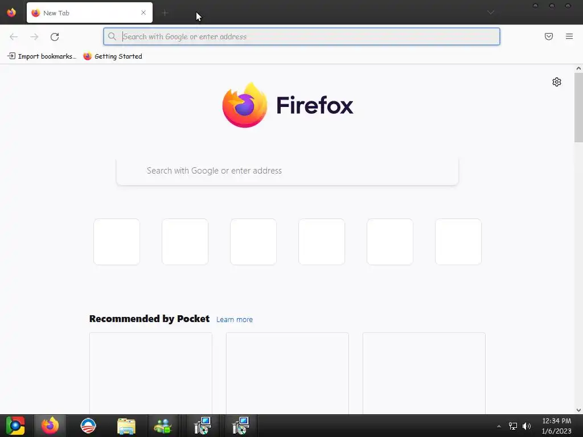Open Getting Started bookmark
This screenshot has height=437, width=583.
coord(113,56)
